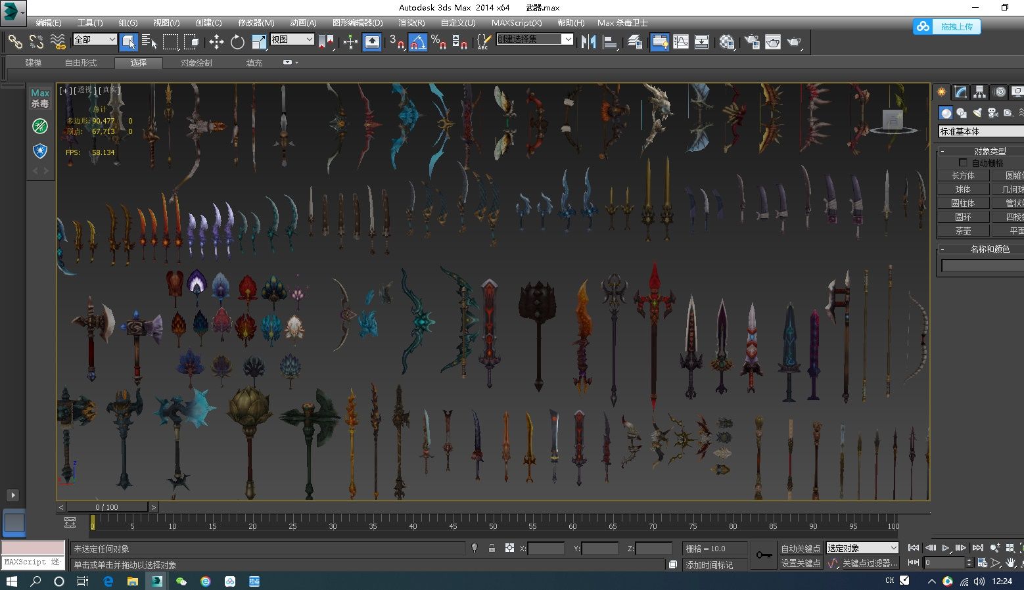Click the Render Production teapot
The width and height of the screenshot is (1024, 590).
point(794,42)
